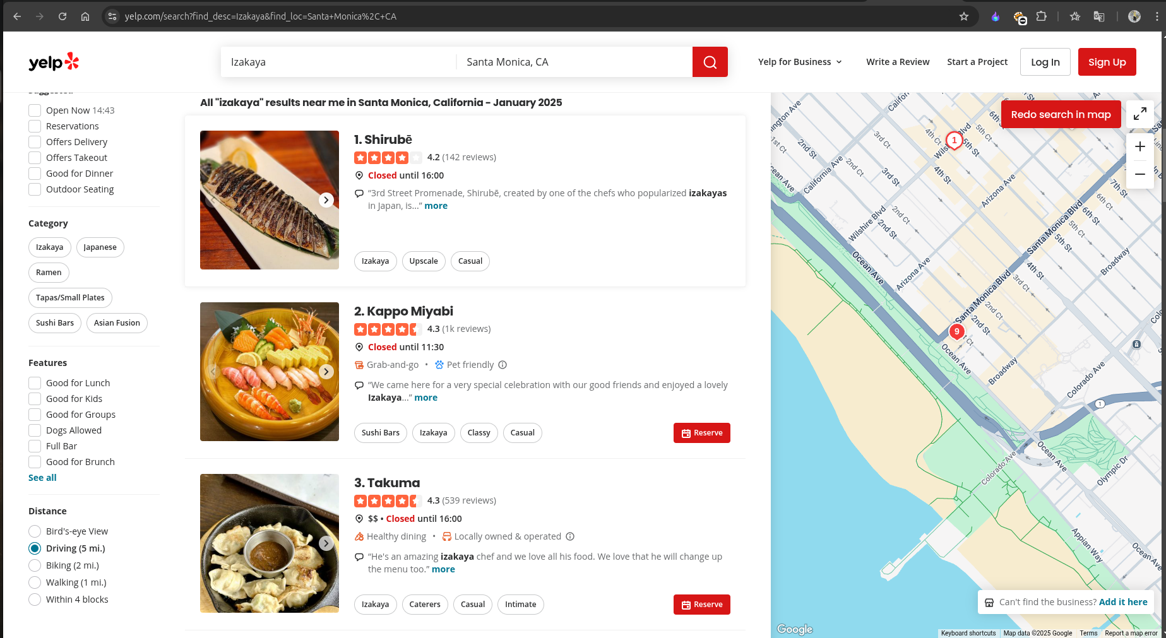Enable Open Now filter

click(x=35, y=110)
